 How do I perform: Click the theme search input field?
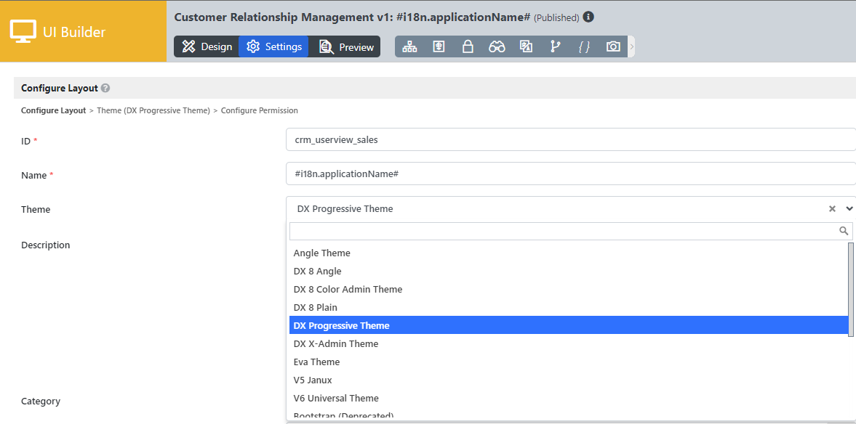coord(564,231)
